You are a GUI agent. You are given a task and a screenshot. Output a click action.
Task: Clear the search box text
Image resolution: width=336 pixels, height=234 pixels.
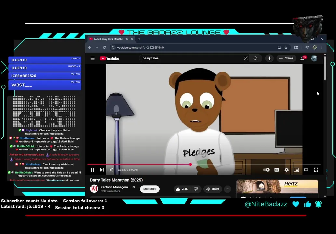pos(246,58)
